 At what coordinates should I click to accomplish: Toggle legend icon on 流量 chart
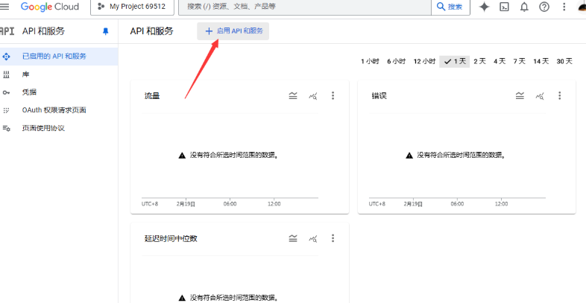[293, 95]
